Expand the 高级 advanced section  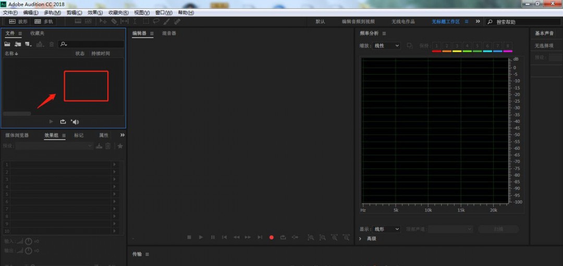coord(368,238)
